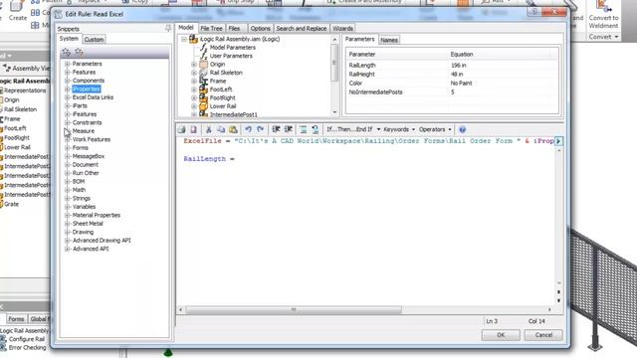Click the Paste icon in editor toolbar

(x=233, y=129)
